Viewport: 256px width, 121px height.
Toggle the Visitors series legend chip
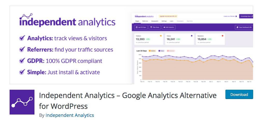pos(152,51)
